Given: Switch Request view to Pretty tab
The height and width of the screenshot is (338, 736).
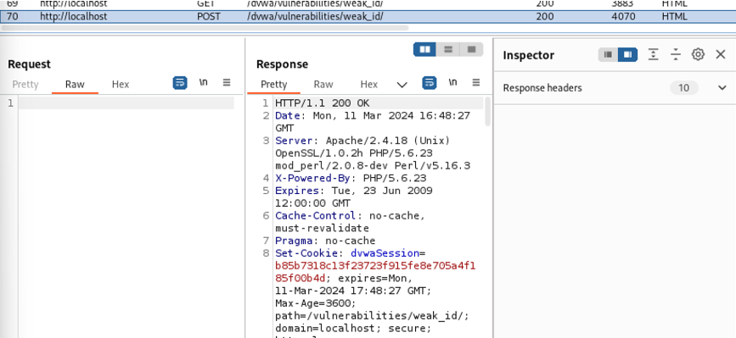Looking at the screenshot, I should click(25, 84).
